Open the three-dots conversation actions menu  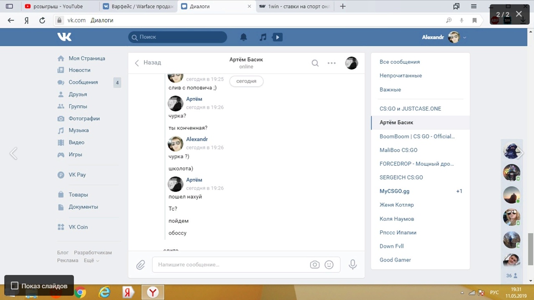click(332, 63)
